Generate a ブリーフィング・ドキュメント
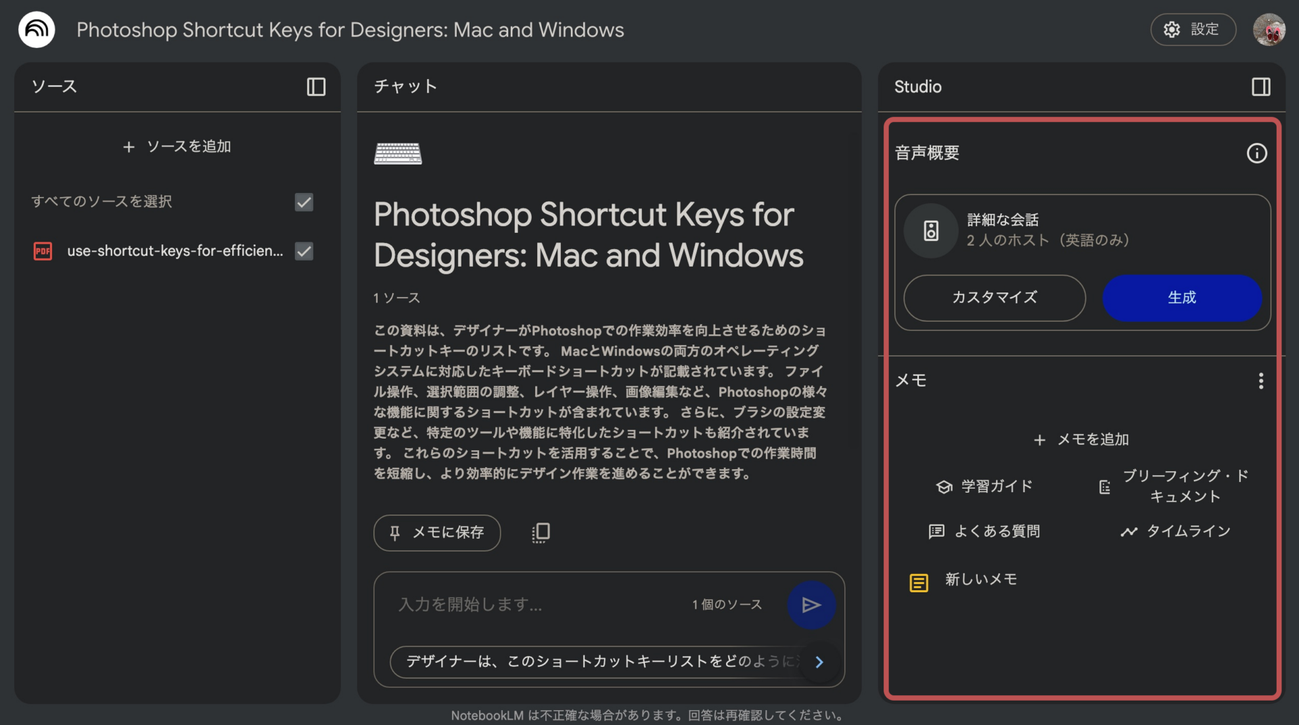 tap(1174, 486)
